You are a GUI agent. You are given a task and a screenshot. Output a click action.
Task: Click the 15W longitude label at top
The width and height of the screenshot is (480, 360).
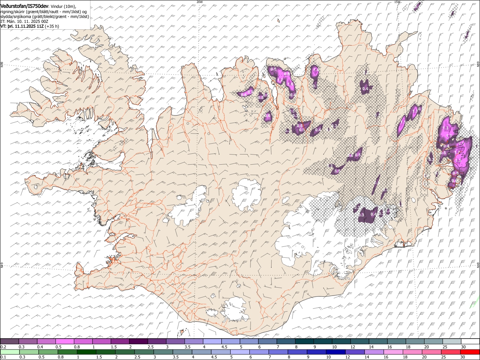pyautogui.click(x=397, y=2)
